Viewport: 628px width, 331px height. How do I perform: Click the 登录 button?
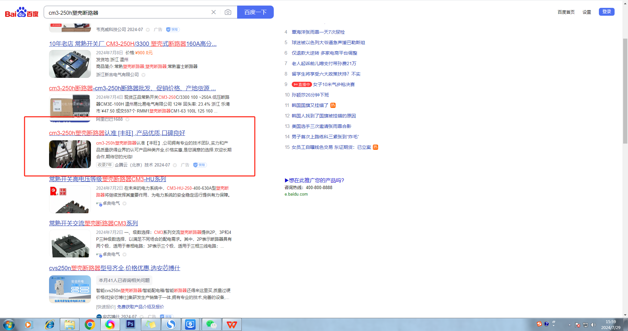tap(607, 12)
